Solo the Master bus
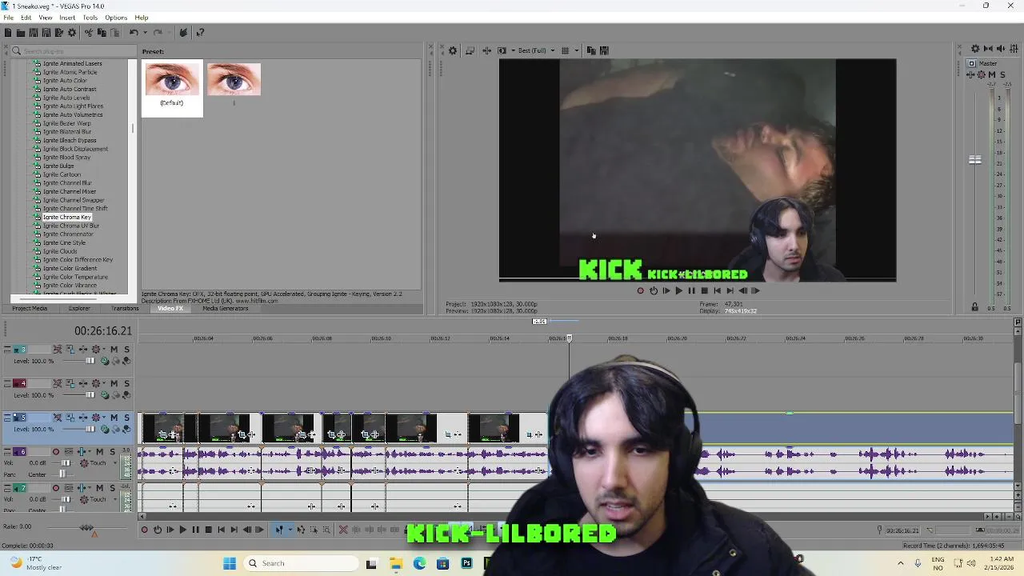This screenshot has width=1024, height=576. pyautogui.click(x=1002, y=74)
